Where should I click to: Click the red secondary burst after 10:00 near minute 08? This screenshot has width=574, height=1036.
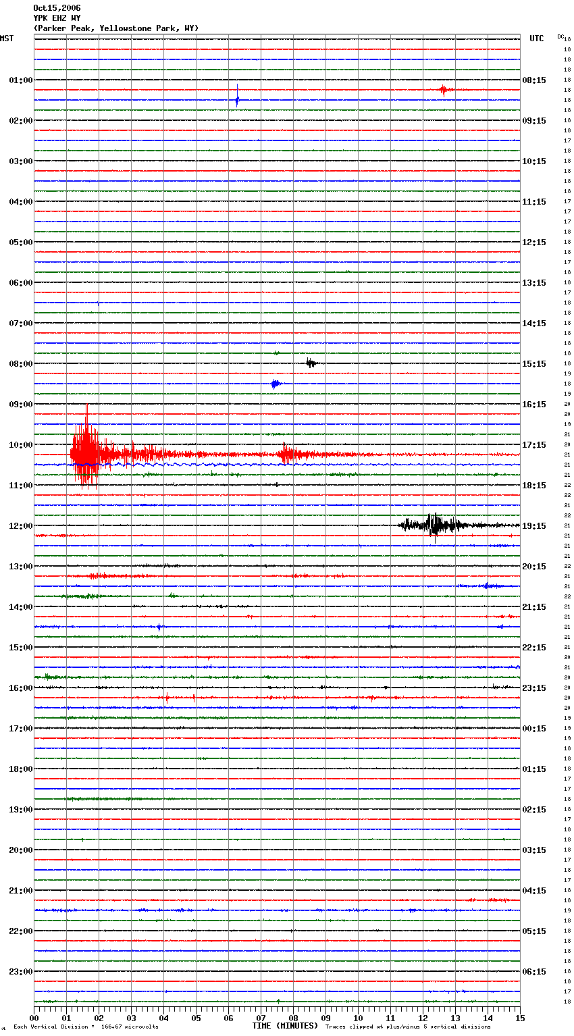[x=290, y=454]
